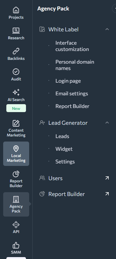Click the Agency Pack panel title
This screenshot has height=259, width=116.
point(53,9)
